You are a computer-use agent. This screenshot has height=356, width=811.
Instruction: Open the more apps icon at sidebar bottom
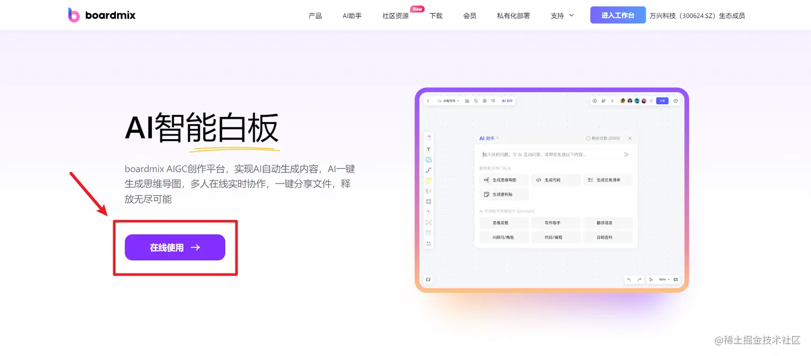tap(429, 244)
